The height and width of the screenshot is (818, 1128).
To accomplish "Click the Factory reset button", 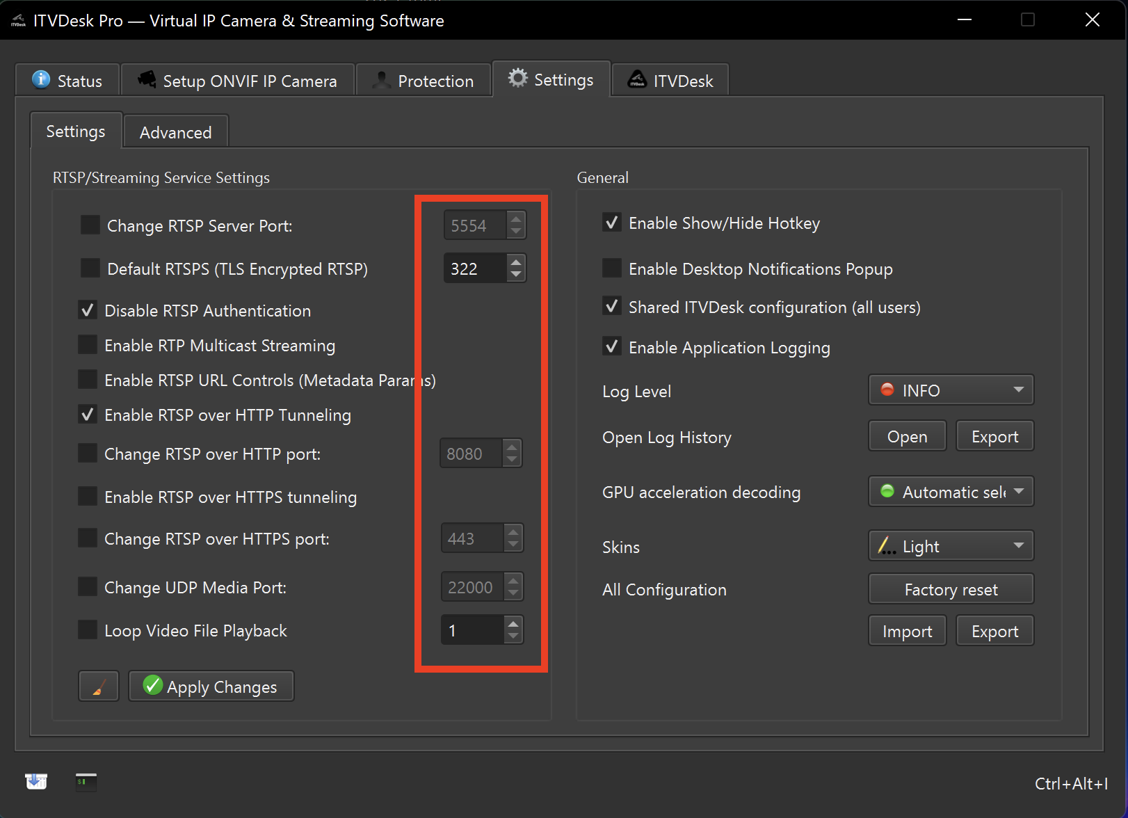I will (x=951, y=589).
